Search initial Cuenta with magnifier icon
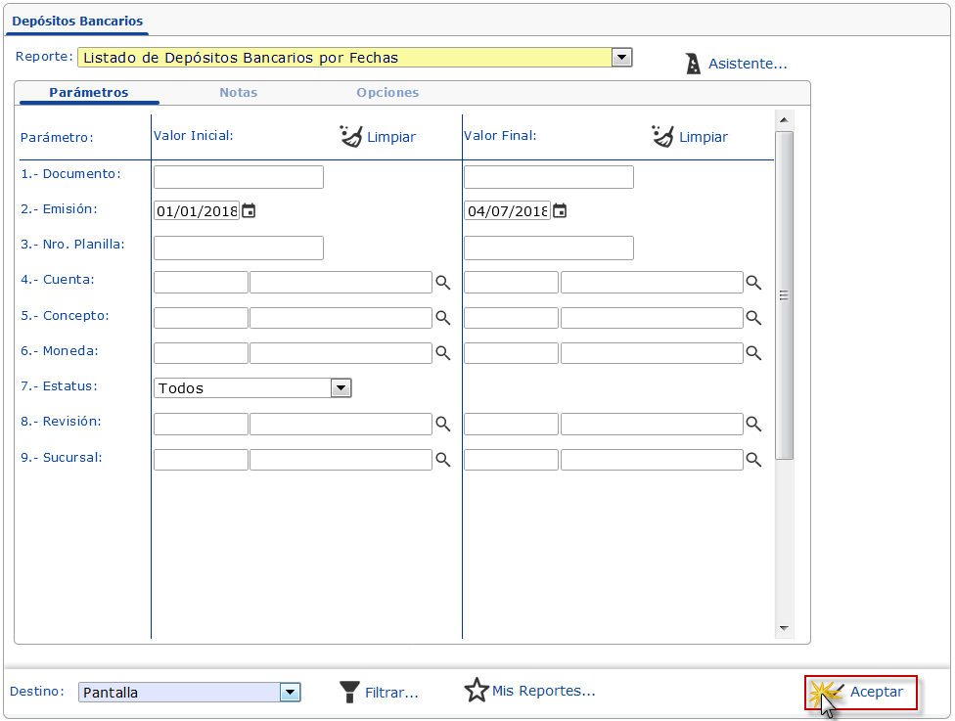955x721 pixels. [x=443, y=283]
